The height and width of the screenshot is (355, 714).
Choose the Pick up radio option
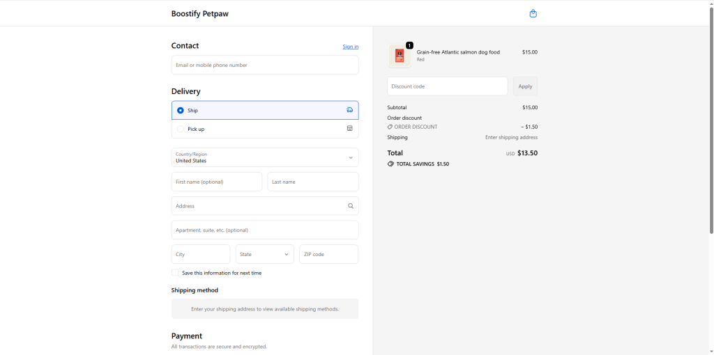coord(181,129)
